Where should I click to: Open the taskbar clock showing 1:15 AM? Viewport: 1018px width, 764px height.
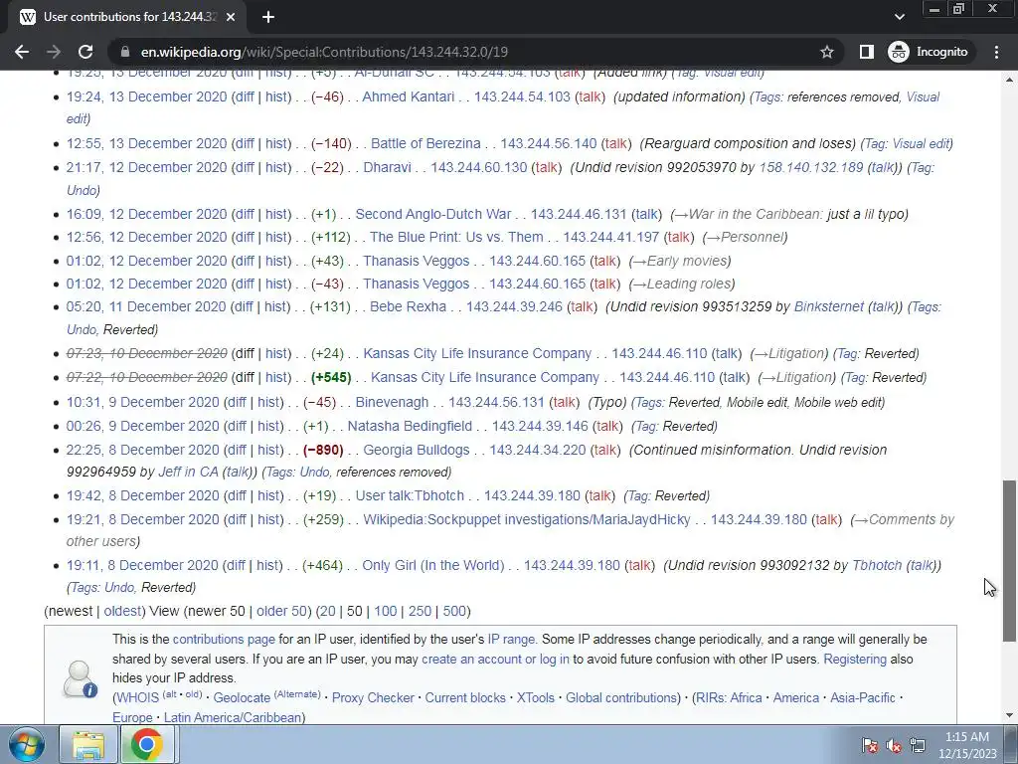966,745
